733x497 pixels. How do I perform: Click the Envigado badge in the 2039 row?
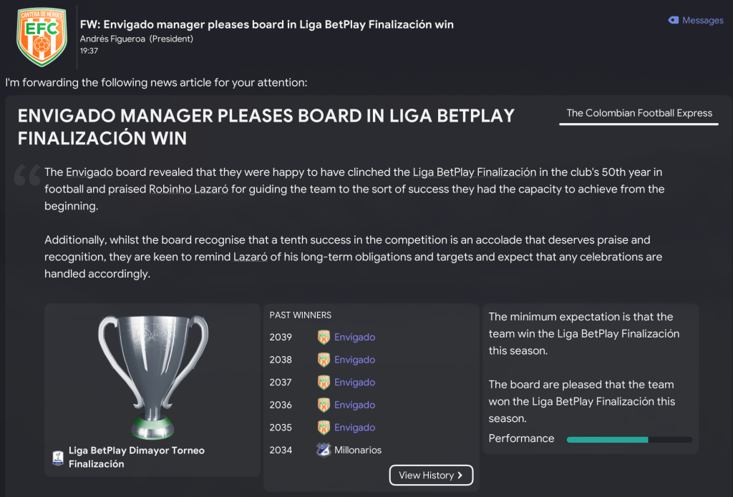click(x=324, y=338)
